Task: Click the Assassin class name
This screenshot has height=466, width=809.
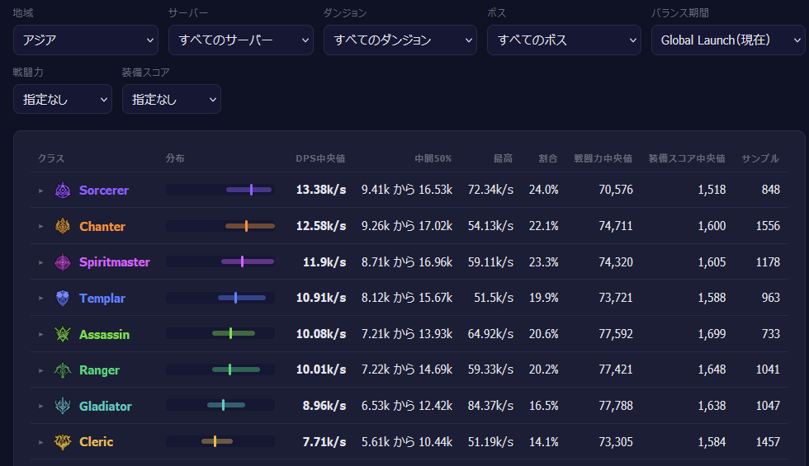Action: [x=104, y=334]
